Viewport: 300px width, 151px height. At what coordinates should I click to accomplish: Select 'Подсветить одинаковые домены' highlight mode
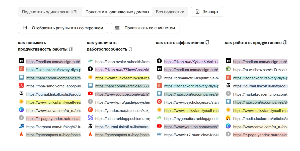click(x=117, y=12)
